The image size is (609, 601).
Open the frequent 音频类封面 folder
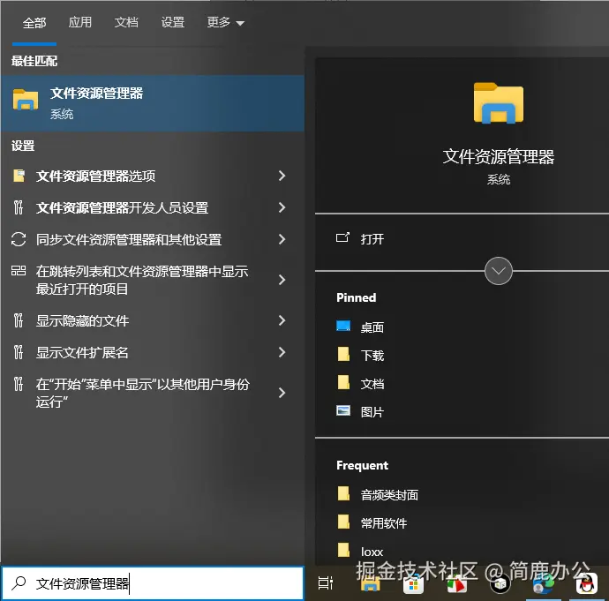(389, 495)
